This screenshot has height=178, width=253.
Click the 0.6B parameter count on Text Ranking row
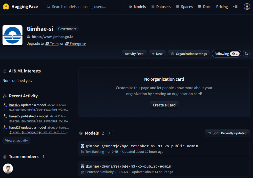tap(115, 152)
